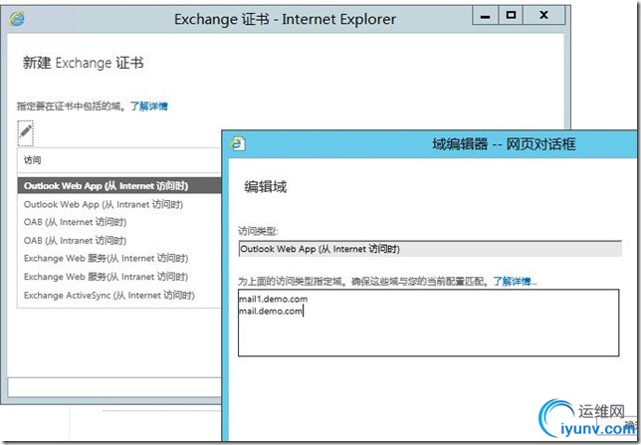Click the 访问类型 read-only field
This screenshot has height=445, width=641.
(430, 249)
